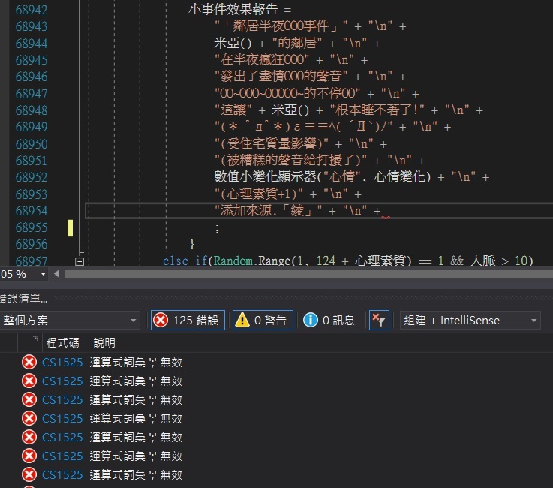The height and width of the screenshot is (488, 553).
Task: Click the category icon column header
Action: tap(35, 342)
